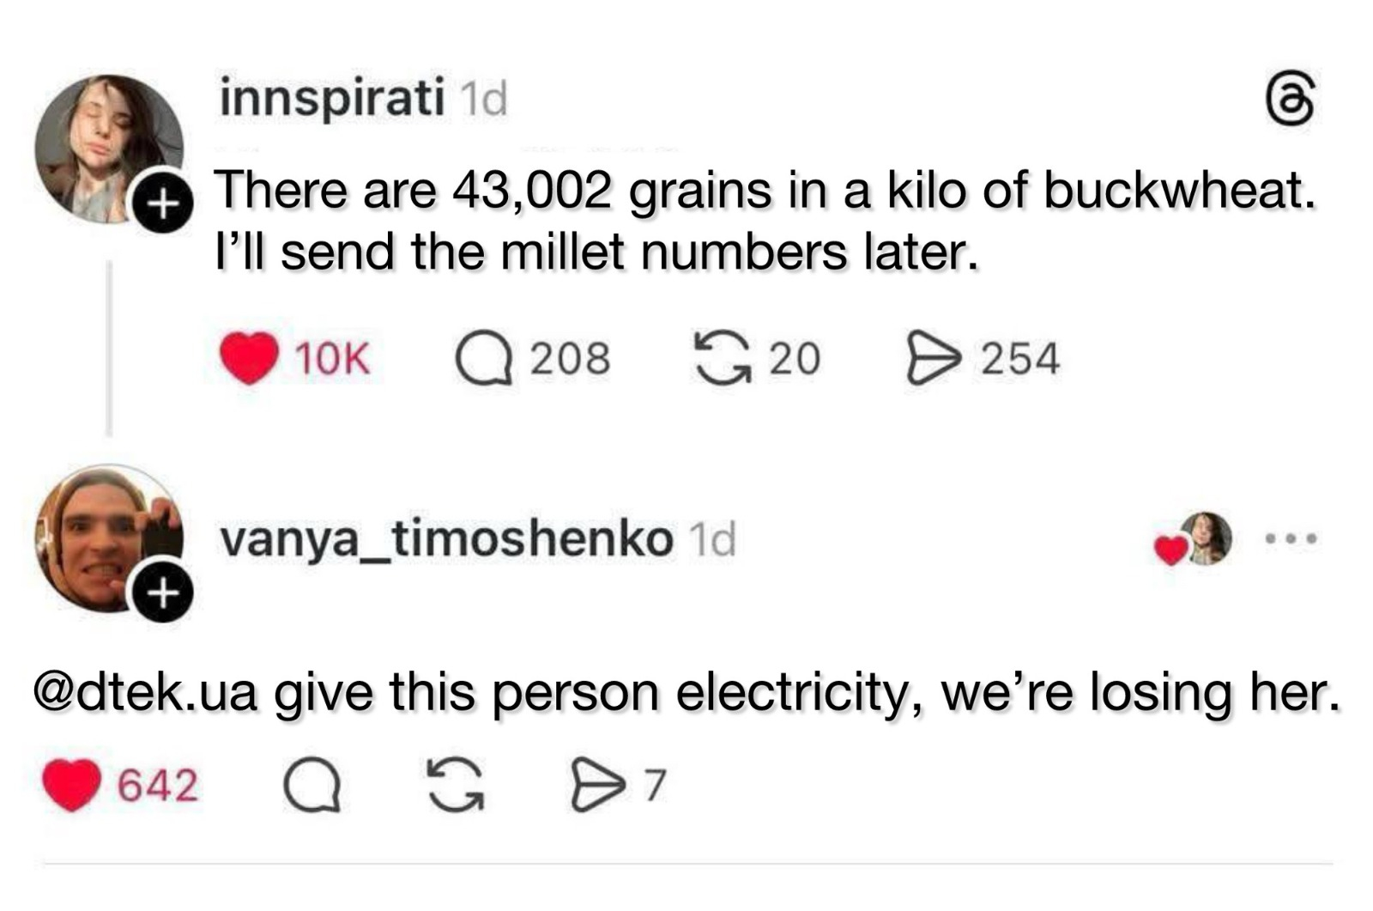1373x911 pixels.
Task: Repost vanya_timoshenko's reply
Action: [x=456, y=785]
